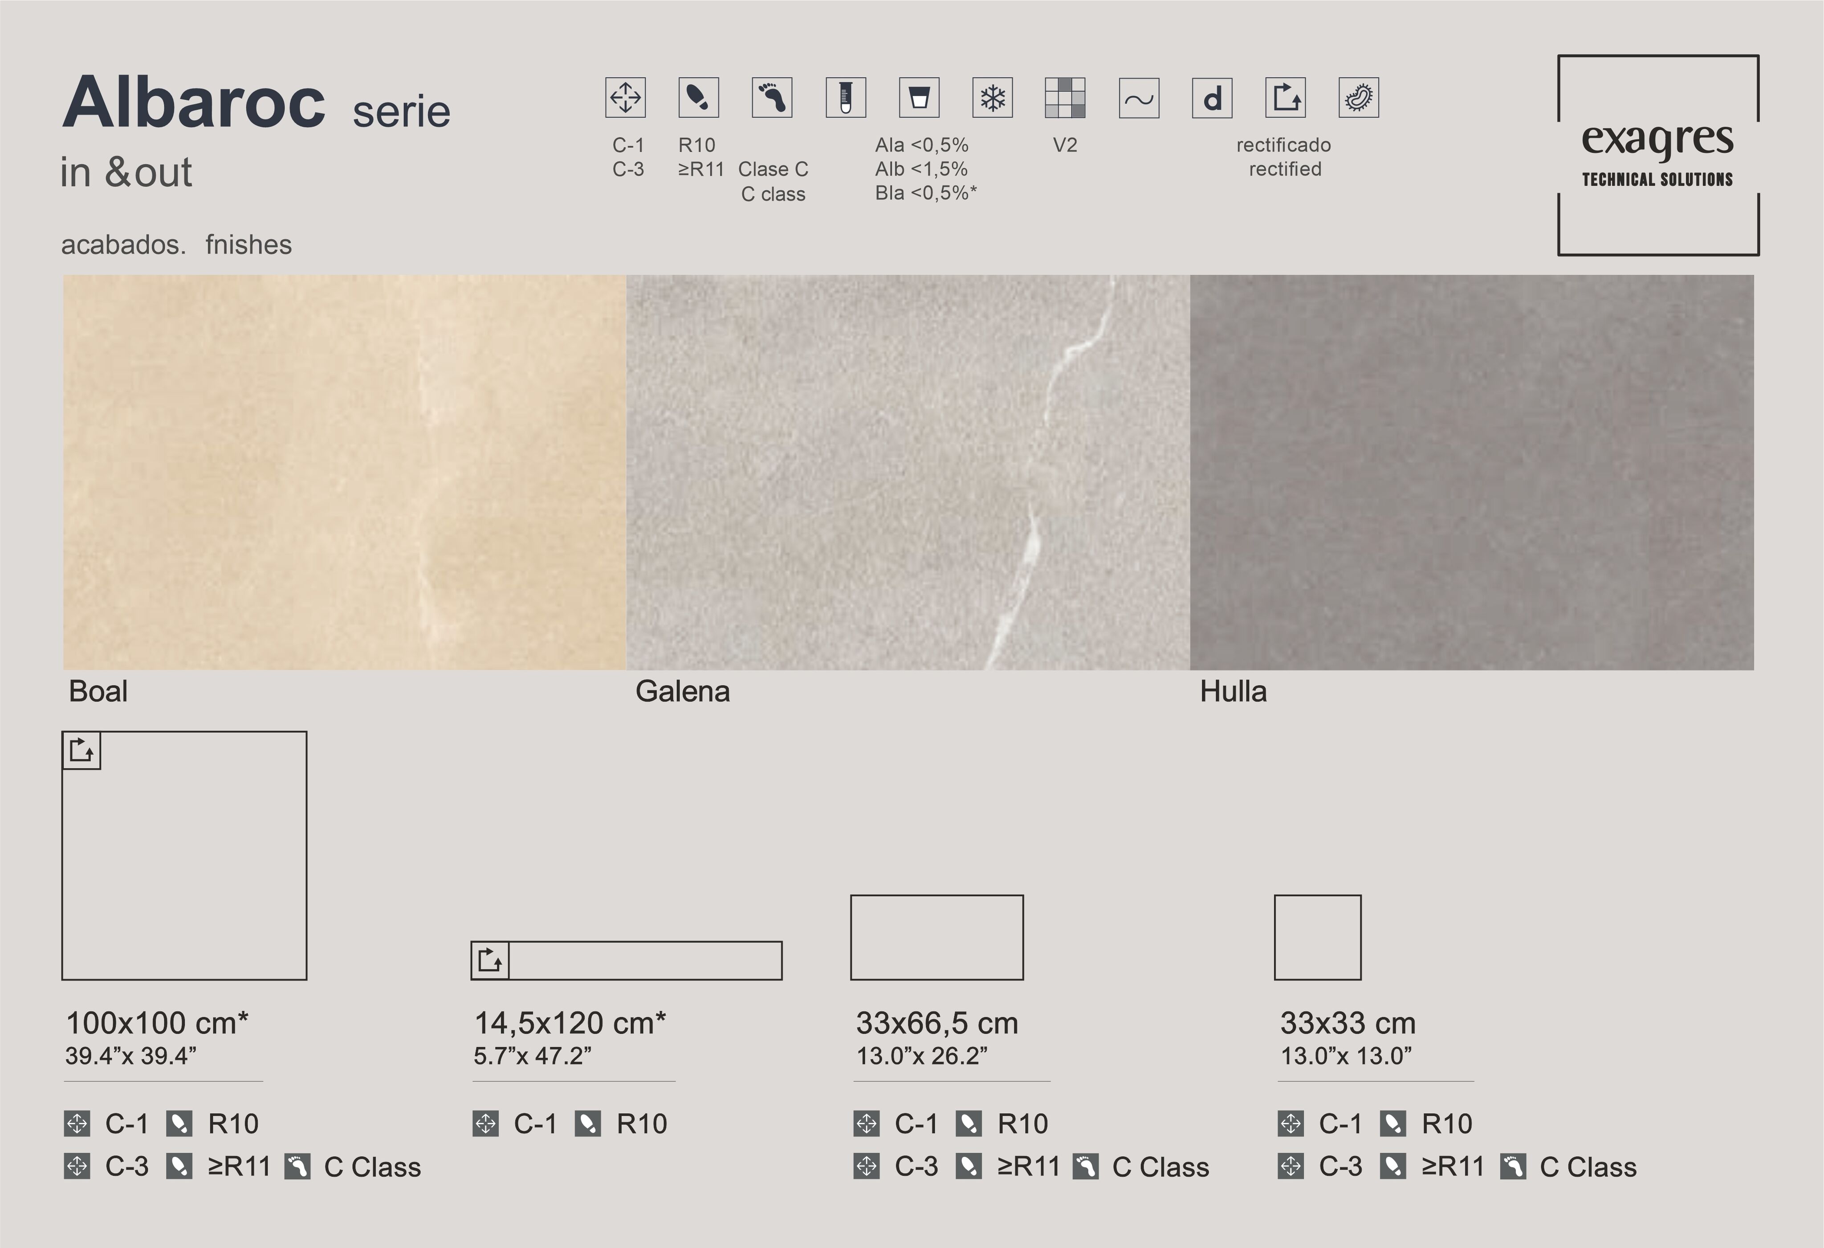Click the Boal beige tile swatch

(x=344, y=472)
